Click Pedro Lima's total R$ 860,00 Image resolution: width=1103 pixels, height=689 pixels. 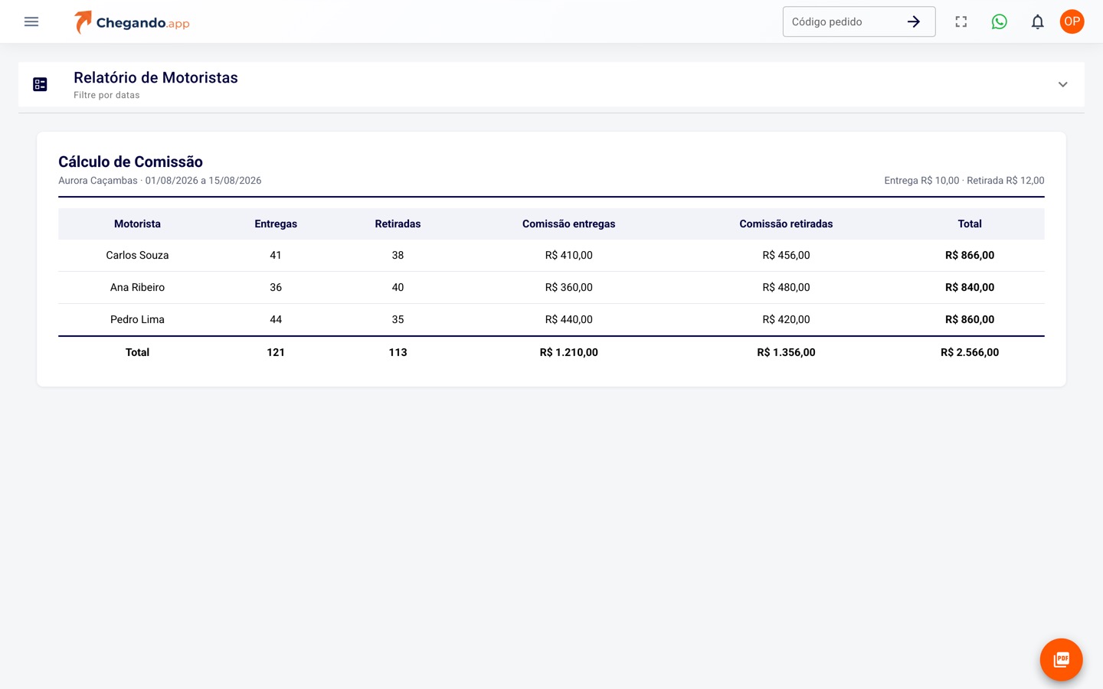tap(970, 319)
